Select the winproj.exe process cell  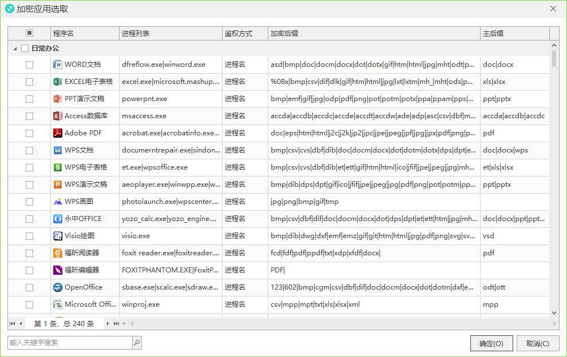(171, 304)
